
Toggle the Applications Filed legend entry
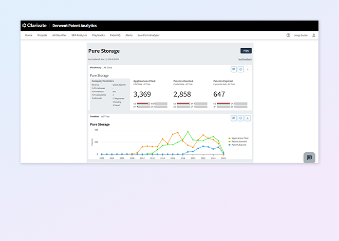click(238, 138)
